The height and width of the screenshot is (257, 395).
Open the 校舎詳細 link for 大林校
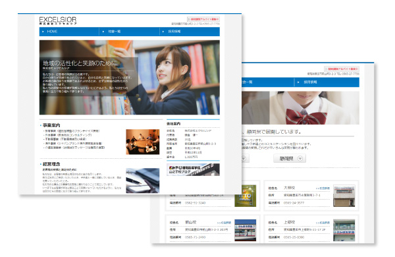[x=323, y=188]
